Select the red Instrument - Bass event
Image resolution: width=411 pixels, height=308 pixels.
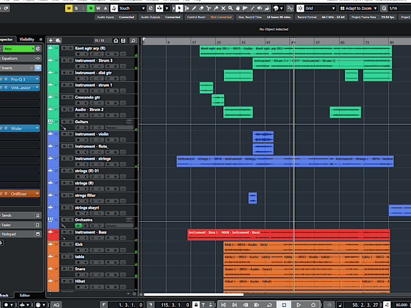[x=289, y=234]
